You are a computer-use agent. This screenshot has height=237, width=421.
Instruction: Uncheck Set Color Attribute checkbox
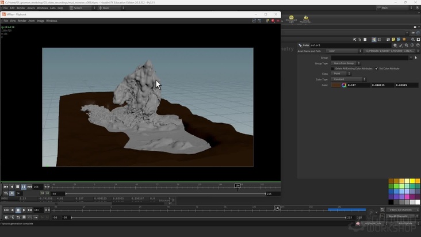(377, 68)
